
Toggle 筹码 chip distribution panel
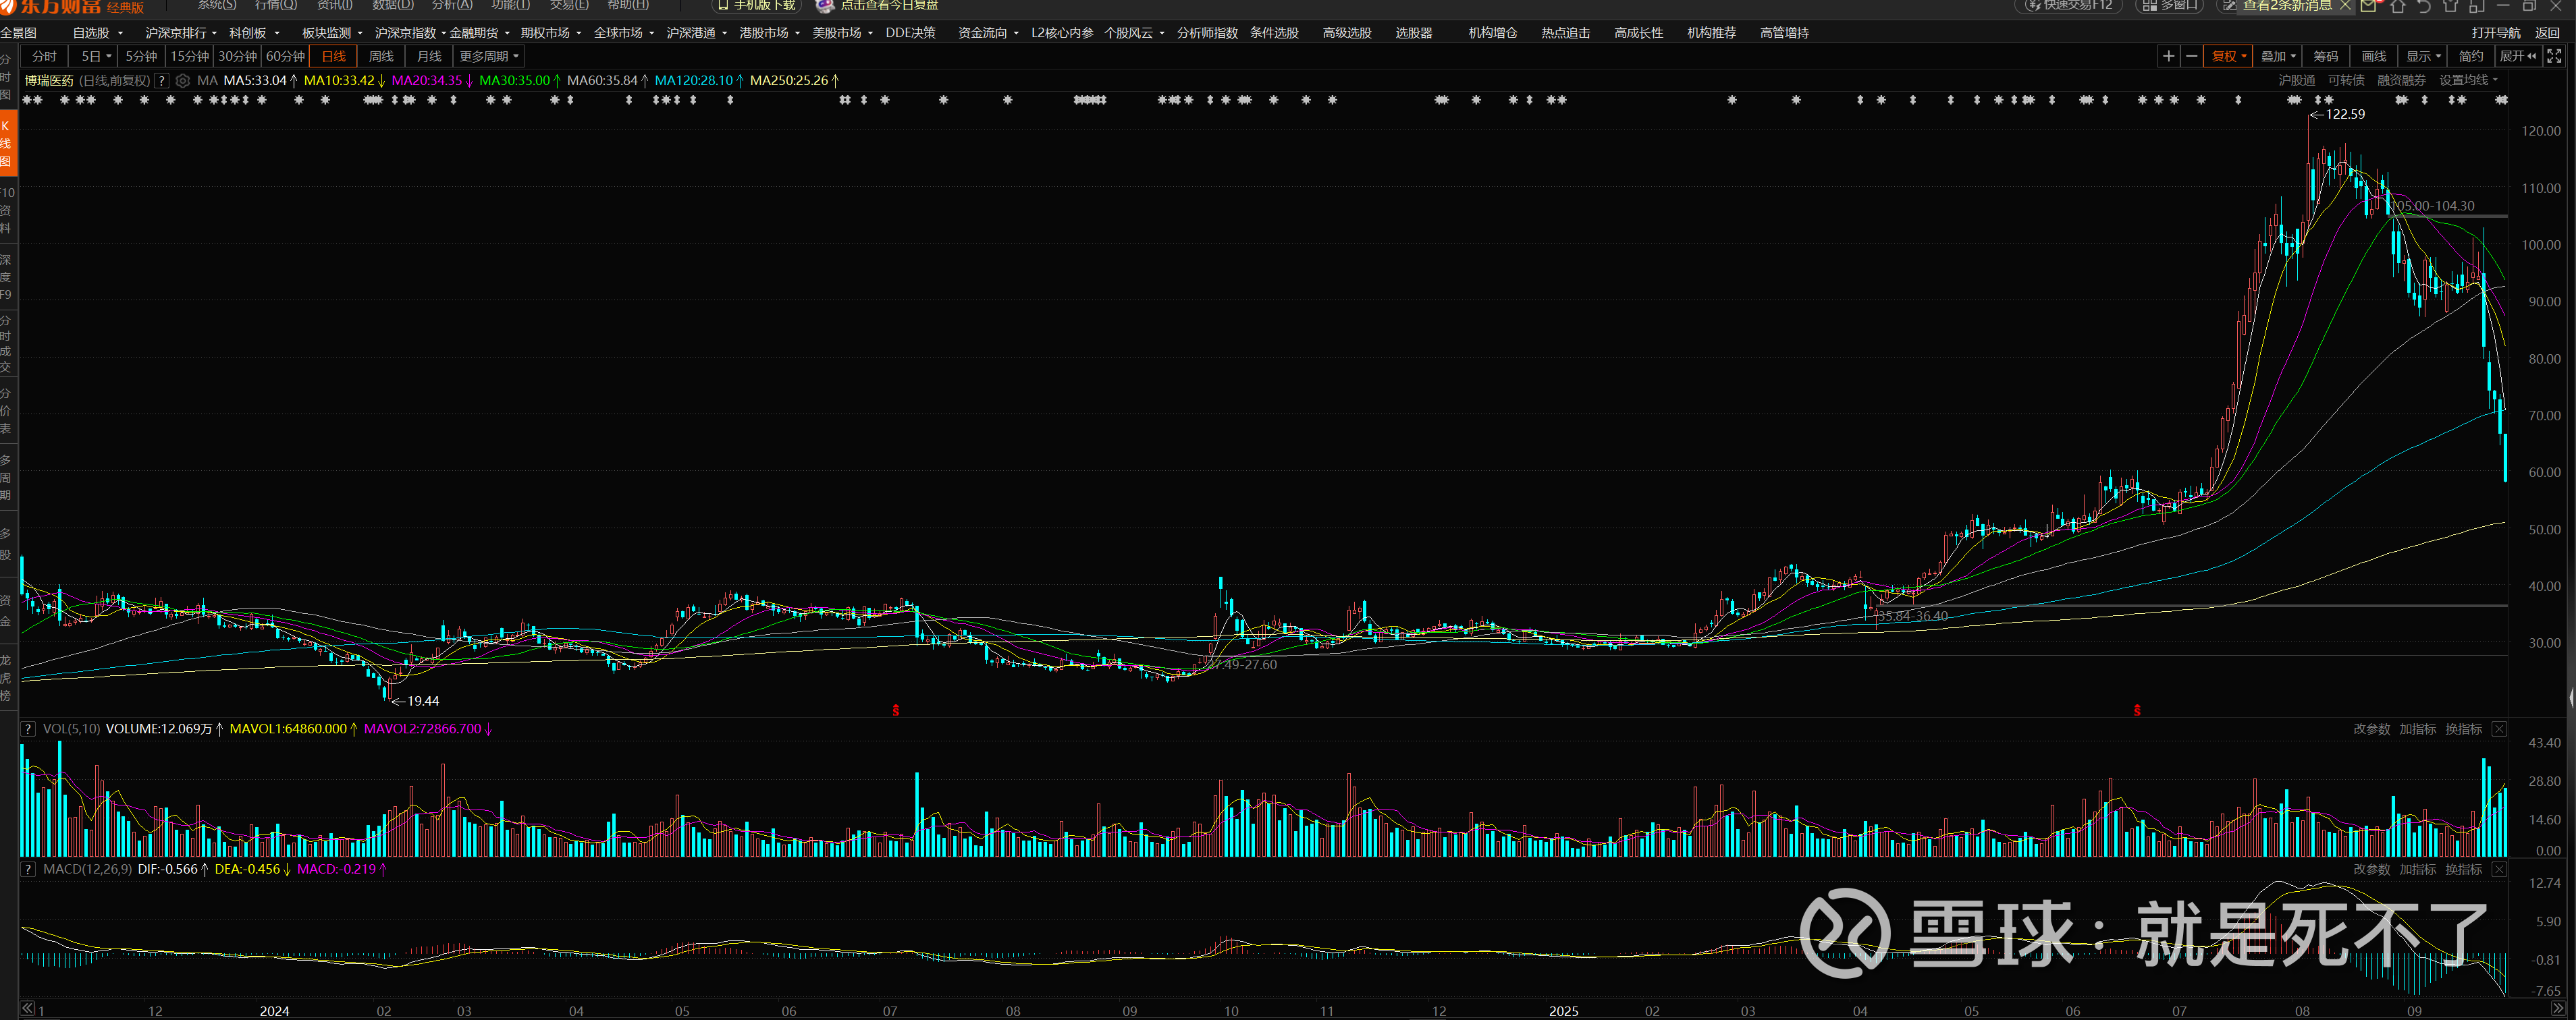click(x=2326, y=56)
